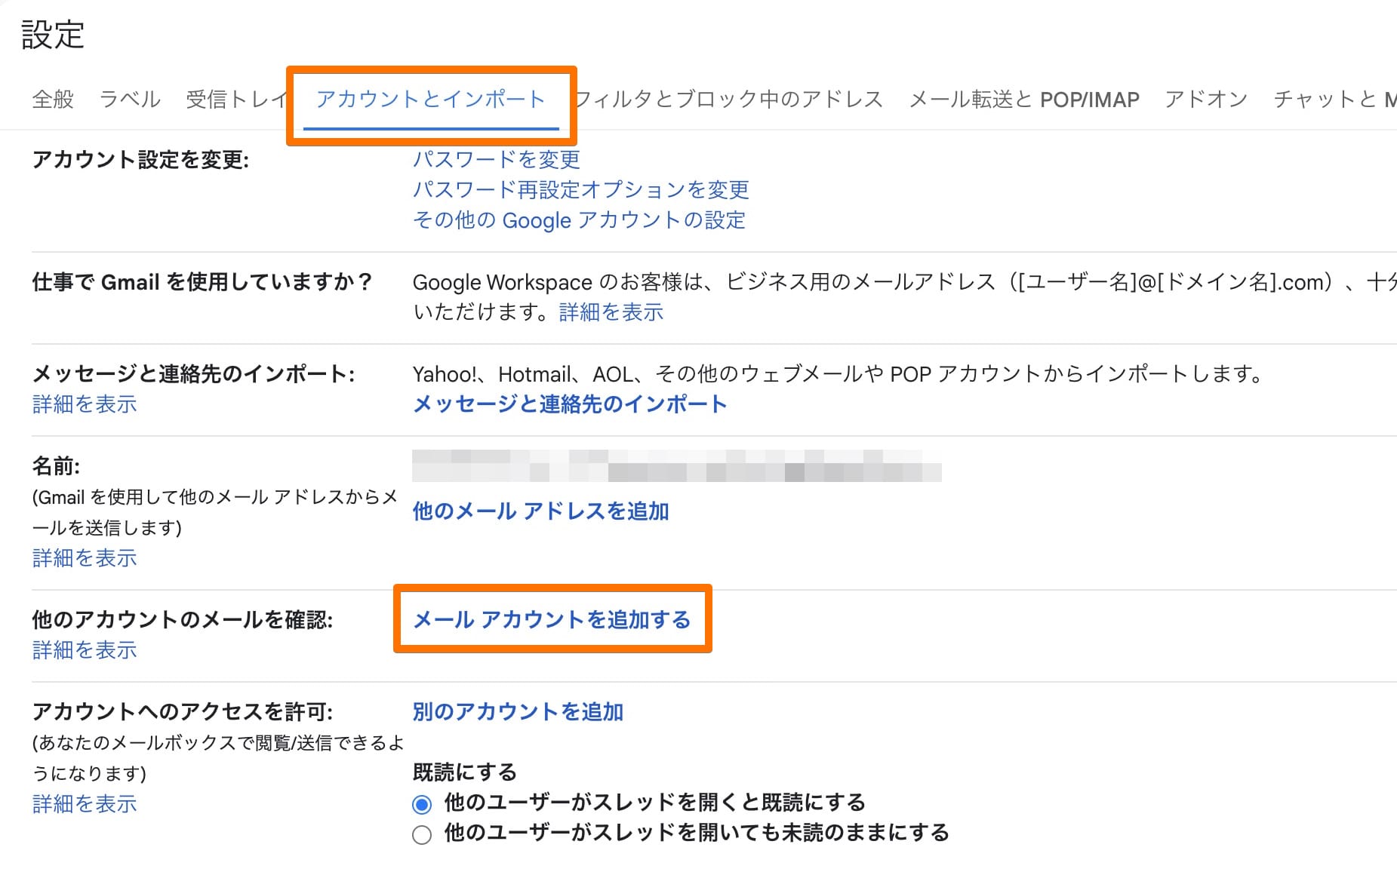Open the アカウントとインポート tab
1397x875 pixels.
pos(432,98)
